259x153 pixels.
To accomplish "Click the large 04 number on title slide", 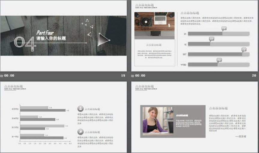I will (25, 42).
